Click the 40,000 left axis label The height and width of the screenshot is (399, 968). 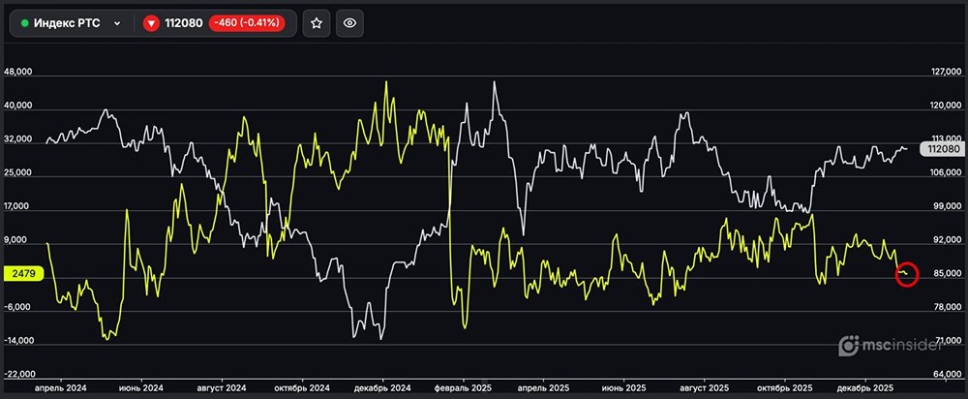click(x=17, y=106)
